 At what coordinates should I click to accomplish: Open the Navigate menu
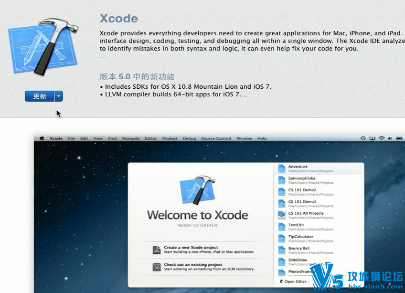[131, 138]
